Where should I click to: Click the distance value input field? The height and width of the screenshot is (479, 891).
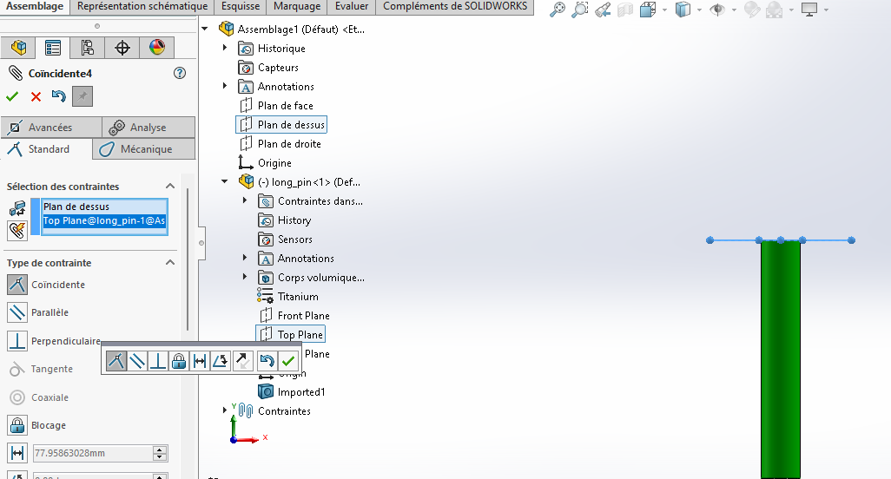click(x=91, y=453)
